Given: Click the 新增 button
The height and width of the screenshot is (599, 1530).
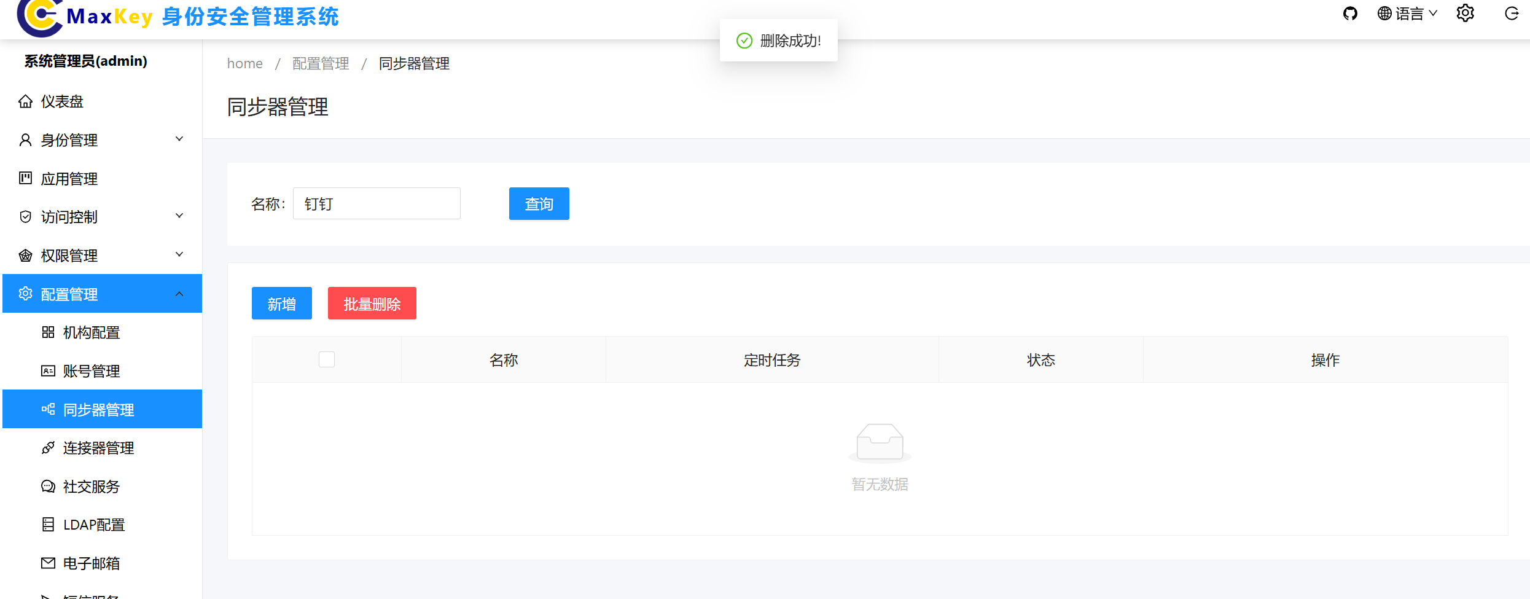Looking at the screenshot, I should coord(281,303).
